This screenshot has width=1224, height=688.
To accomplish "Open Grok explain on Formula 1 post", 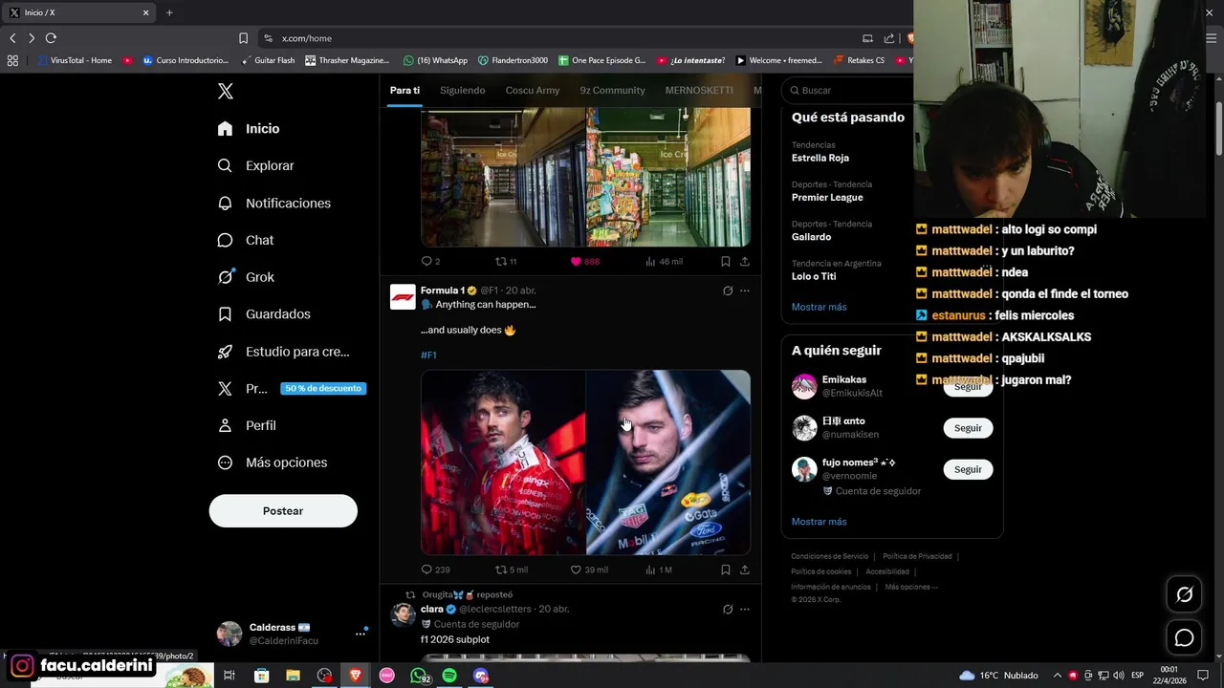I will [x=728, y=290].
